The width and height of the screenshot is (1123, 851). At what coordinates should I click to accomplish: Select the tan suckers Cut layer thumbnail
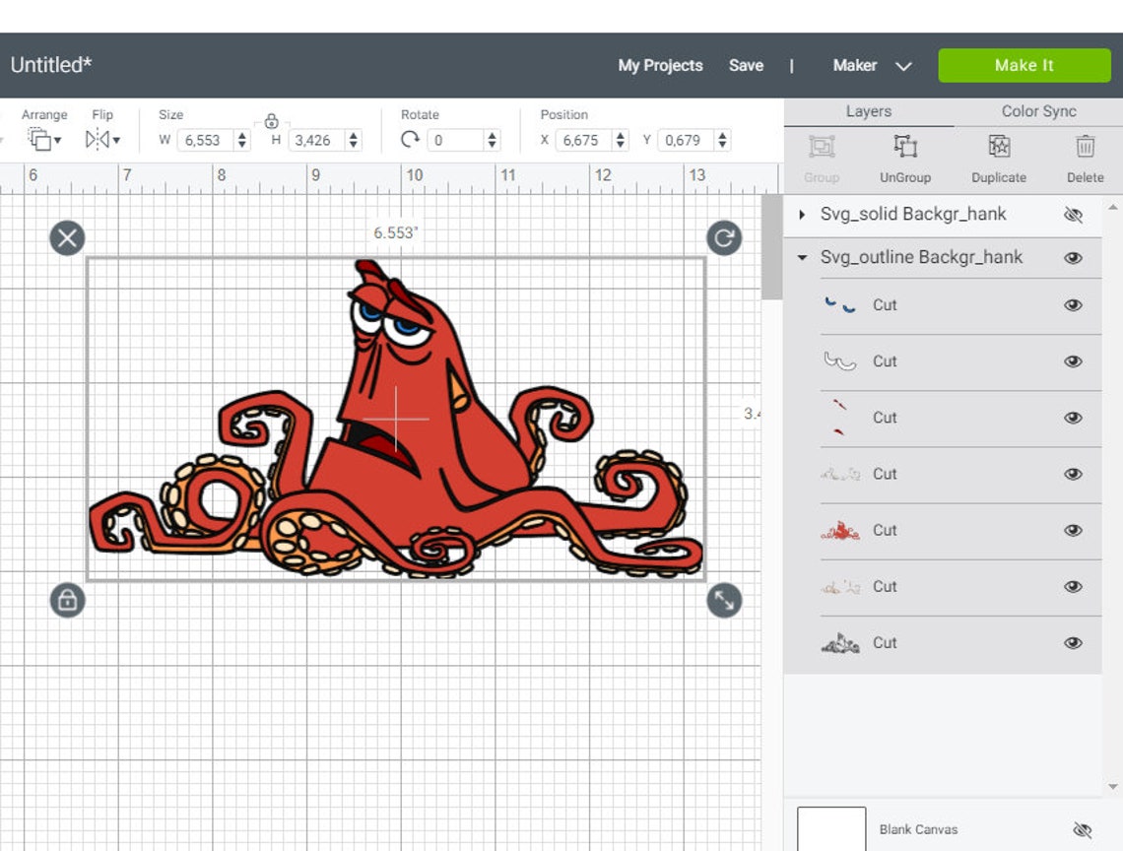(840, 587)
